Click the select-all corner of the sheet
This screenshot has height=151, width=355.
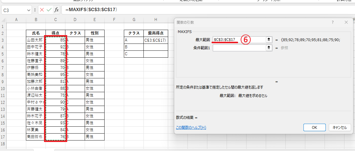pos(3,20)
